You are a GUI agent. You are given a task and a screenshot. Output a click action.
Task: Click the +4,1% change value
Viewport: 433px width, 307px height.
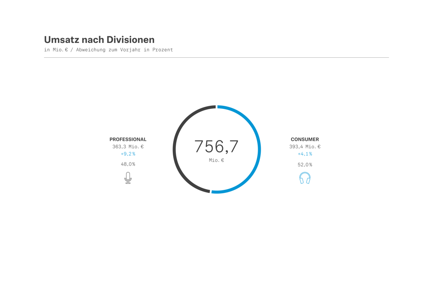pos(305,154)
